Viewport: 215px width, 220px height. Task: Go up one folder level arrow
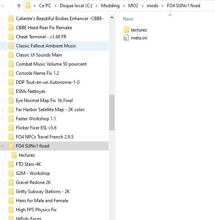[x=19, y=6]
